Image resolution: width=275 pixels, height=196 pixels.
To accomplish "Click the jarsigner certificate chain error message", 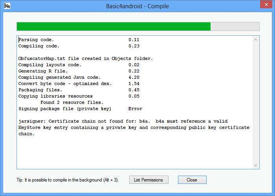I will pos(134,127).
